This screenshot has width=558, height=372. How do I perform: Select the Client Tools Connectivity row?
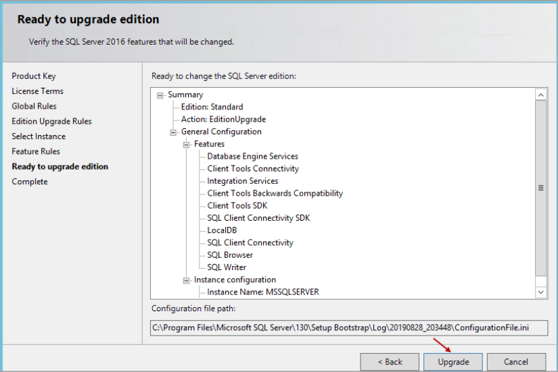point(253,169)
